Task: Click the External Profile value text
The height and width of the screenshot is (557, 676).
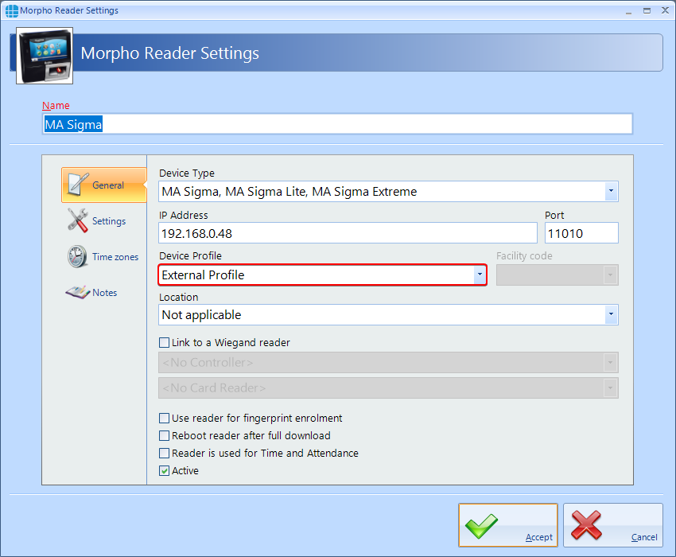Action: point(203,275)
